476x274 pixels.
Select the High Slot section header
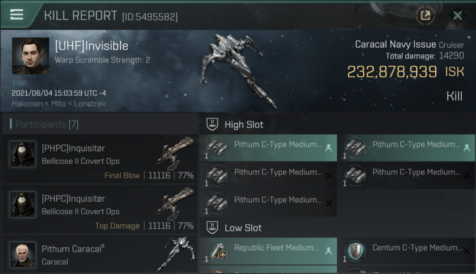click(244, 125)
